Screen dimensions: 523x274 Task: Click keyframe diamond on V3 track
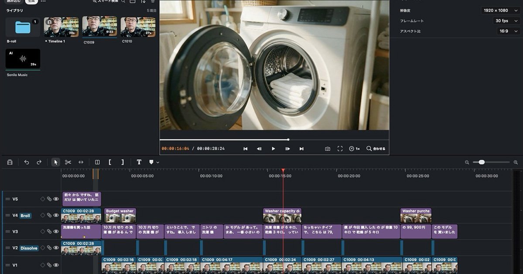point(42,231)
